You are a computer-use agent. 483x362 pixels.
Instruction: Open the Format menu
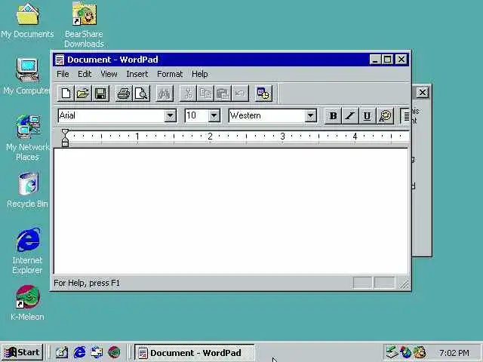point(170,74)
